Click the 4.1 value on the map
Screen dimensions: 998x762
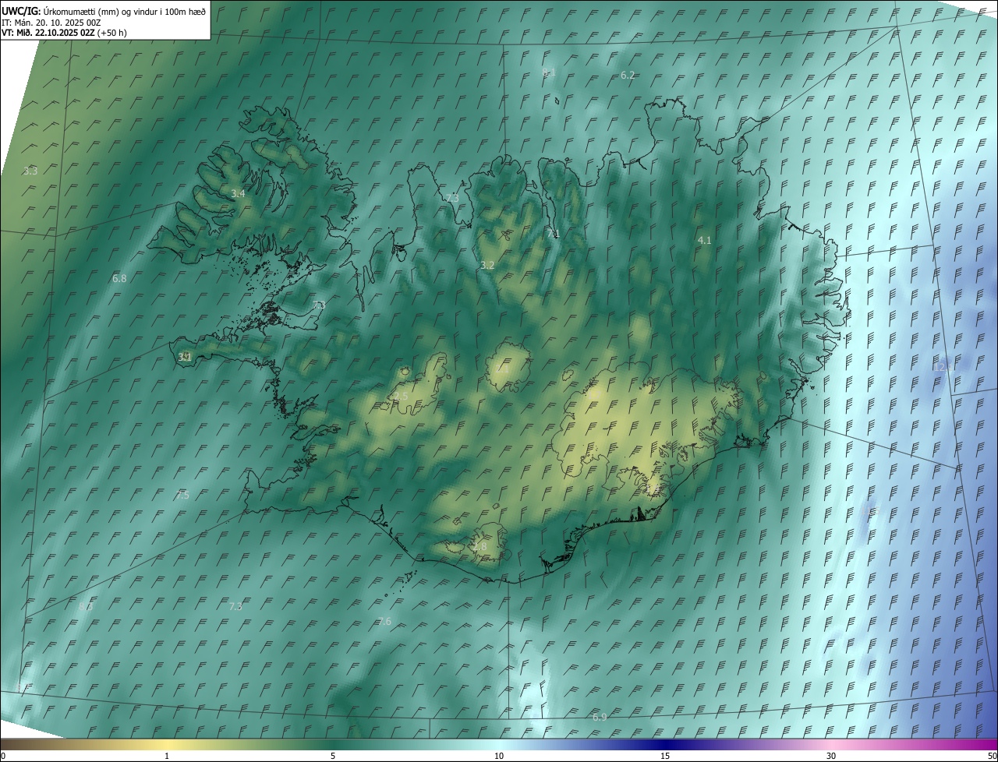point(704,241)
